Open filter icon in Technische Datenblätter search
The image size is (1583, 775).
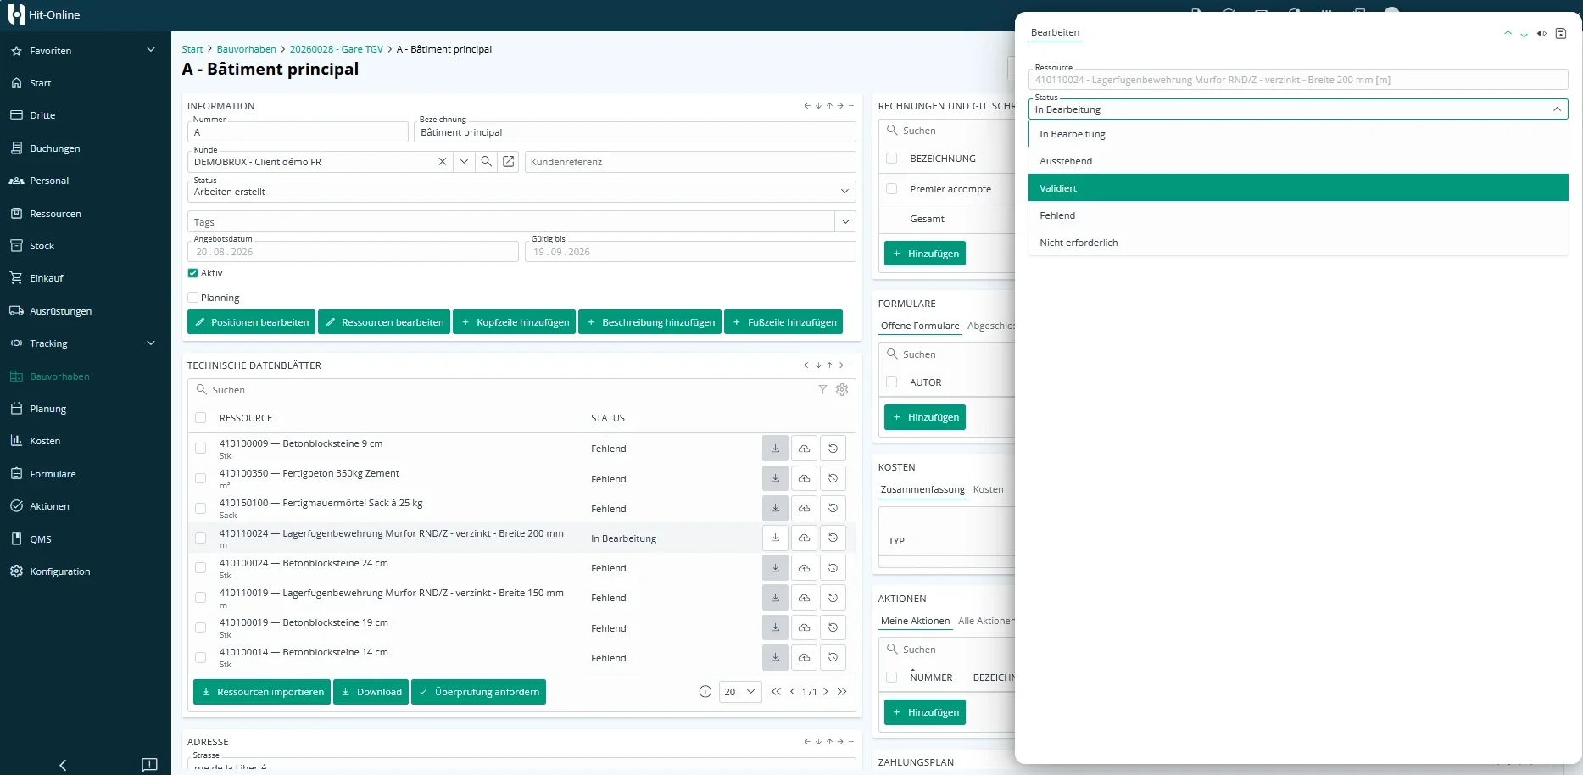pyautogui.click(x=822, y=389)
